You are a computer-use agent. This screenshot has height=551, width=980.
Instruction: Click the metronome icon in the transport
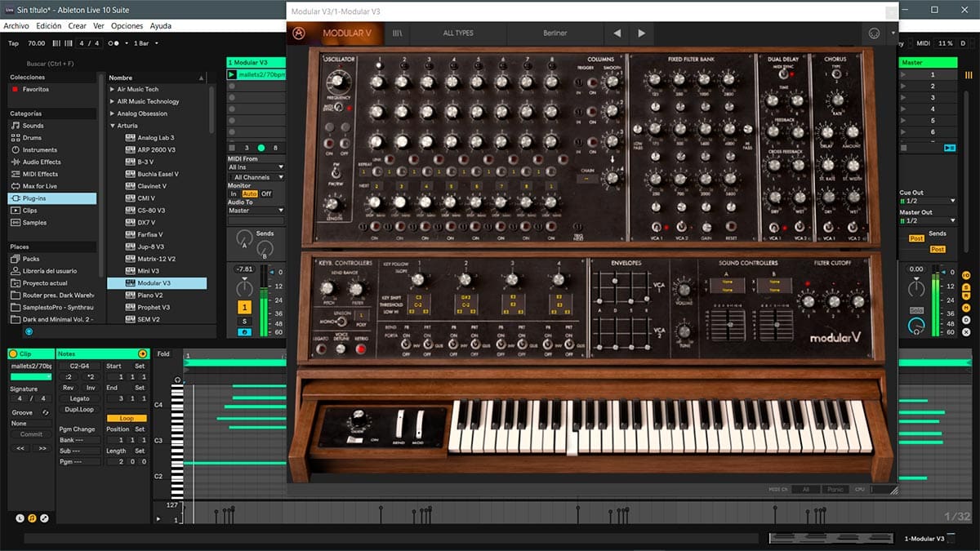tap(115, 43)
